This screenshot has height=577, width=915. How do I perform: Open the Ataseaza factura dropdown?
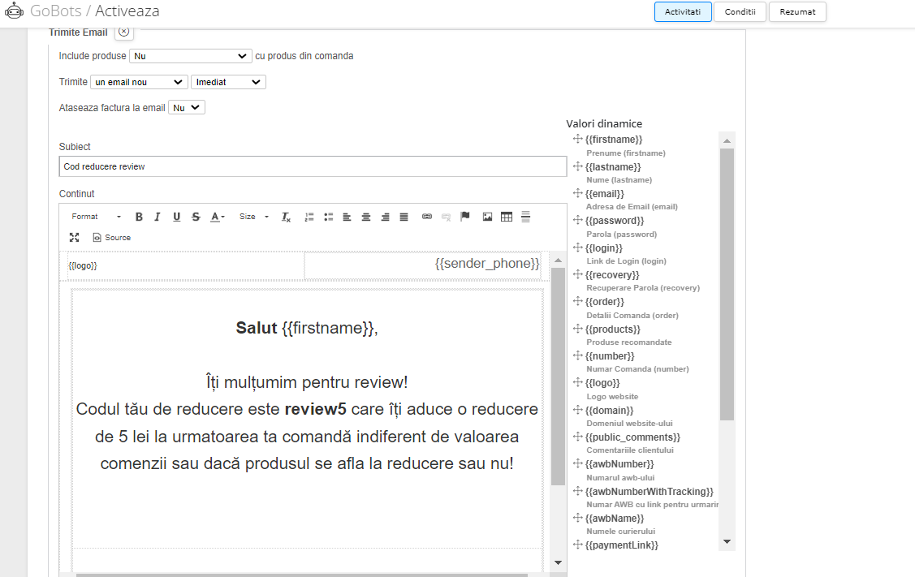(187, 108)
